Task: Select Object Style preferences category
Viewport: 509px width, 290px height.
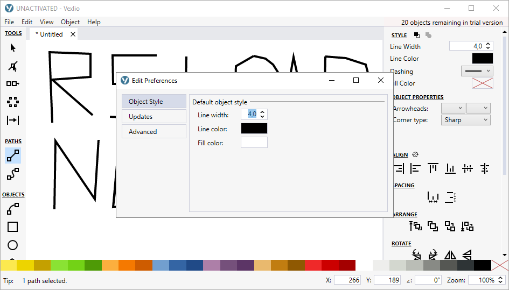Action: tap(154, 102)
